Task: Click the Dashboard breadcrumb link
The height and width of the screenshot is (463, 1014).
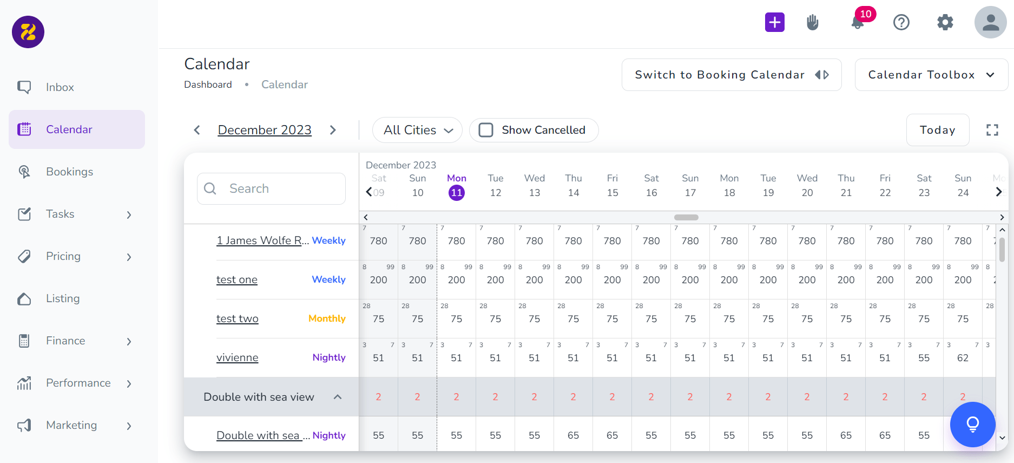Action: point(208,84)
